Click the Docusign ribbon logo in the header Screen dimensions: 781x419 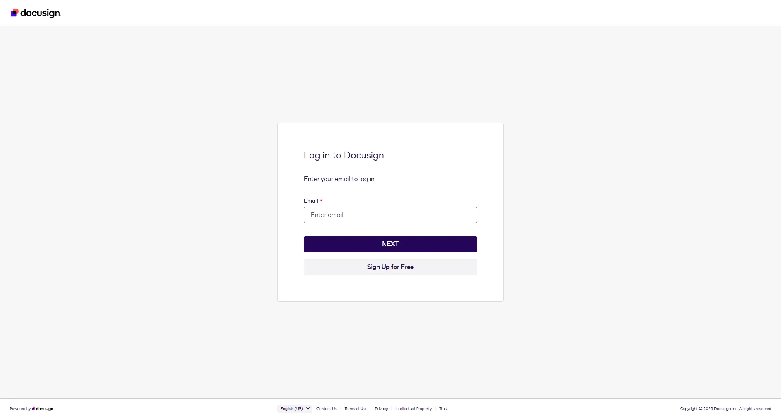[x=15, y=13]
